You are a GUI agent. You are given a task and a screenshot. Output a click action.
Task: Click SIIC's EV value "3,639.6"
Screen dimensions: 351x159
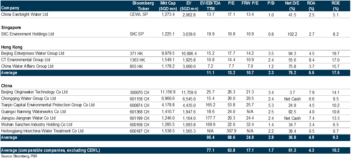point(189,34)
